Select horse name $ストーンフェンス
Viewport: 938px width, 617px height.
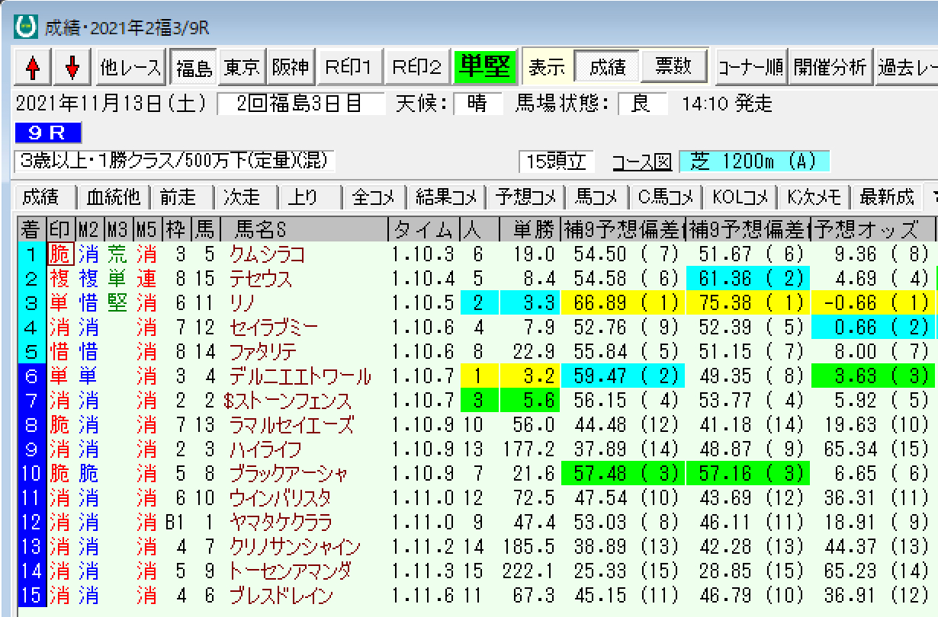point(288,401)
